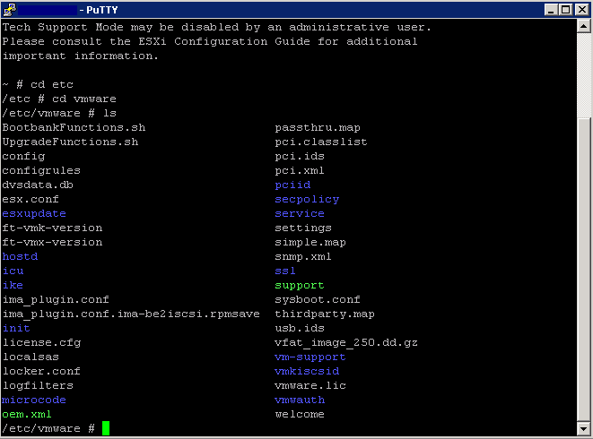Click the BootbankFunctions.sh file name
The image size is (593, 439).
74,127
